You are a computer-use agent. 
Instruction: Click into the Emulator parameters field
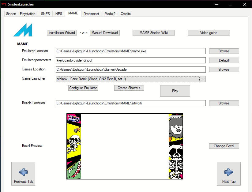tap(131, 60)
